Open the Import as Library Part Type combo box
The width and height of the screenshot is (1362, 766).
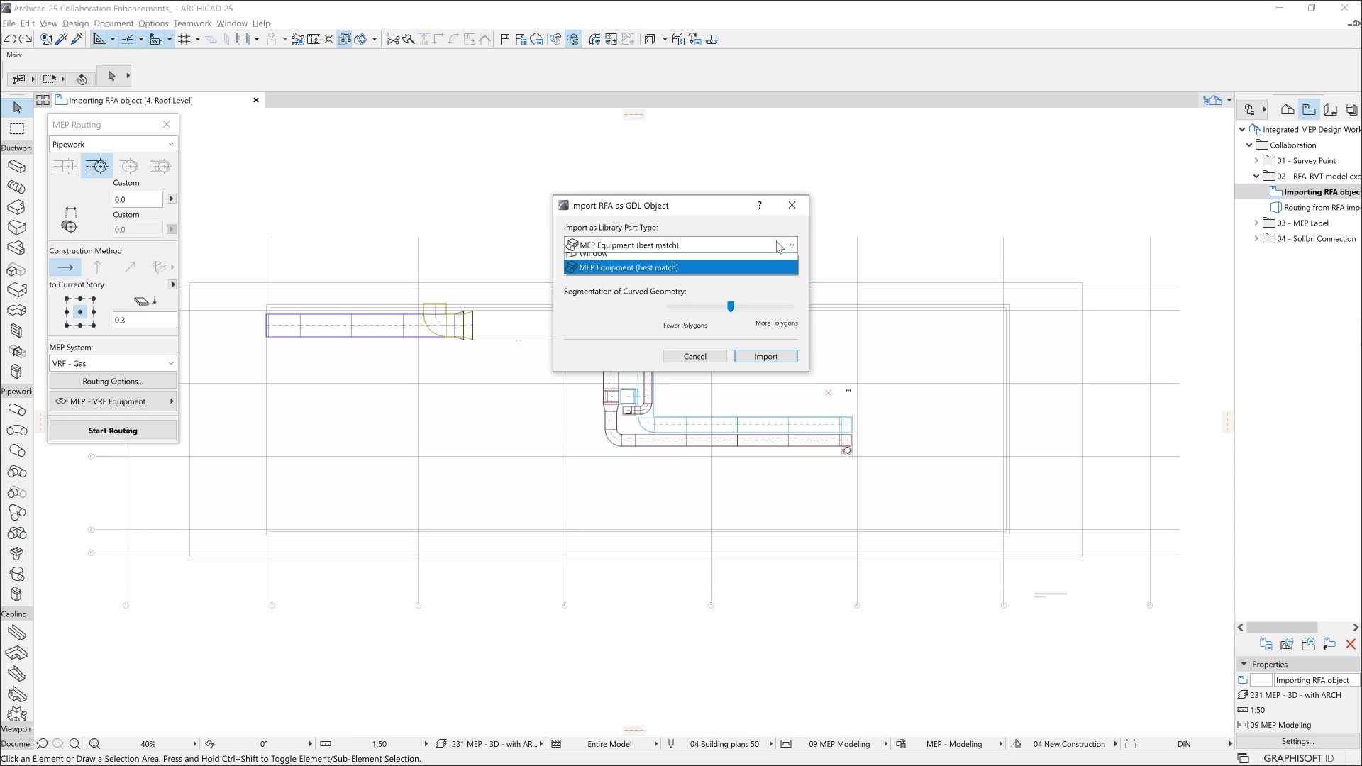[x=680, y=245]
